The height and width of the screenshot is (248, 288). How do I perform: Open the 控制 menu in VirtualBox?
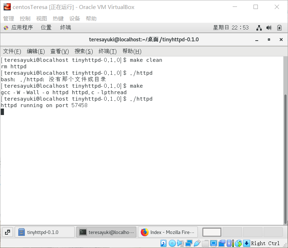[25, 18]
